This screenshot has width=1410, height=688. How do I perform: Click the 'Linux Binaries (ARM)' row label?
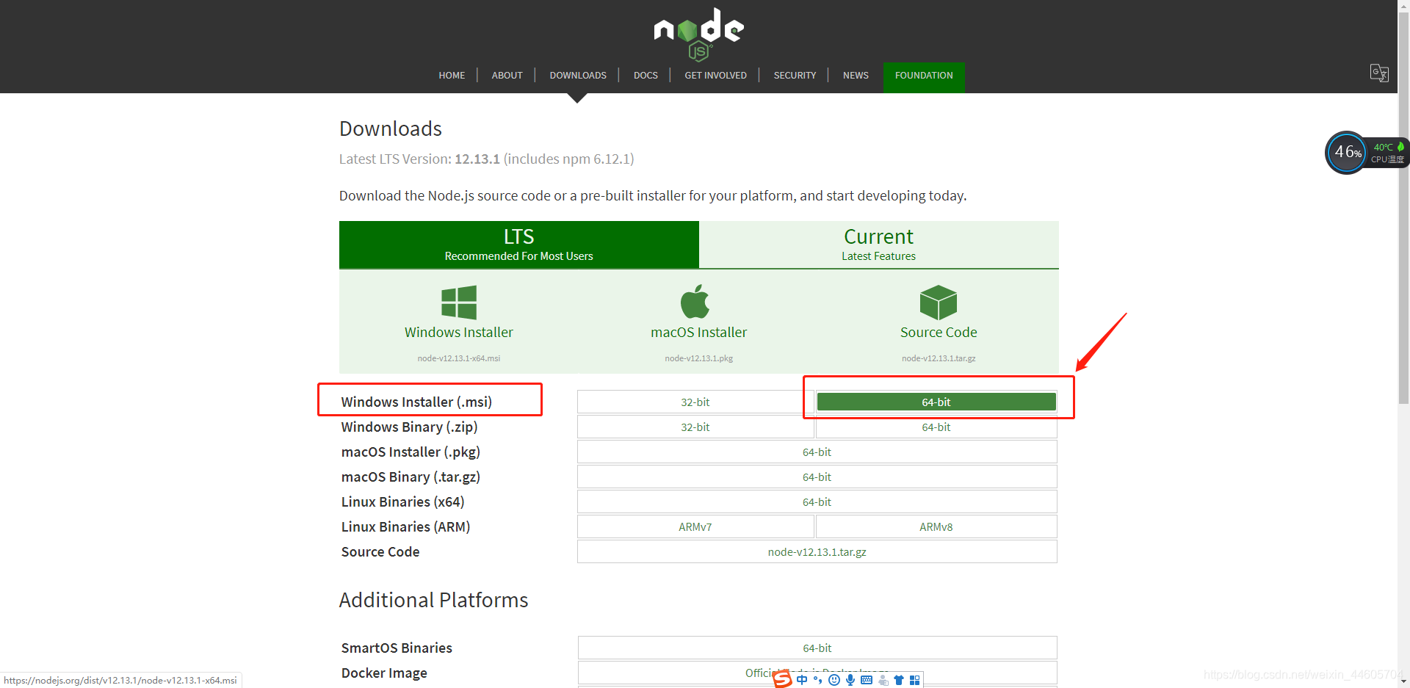pos(405,526)
